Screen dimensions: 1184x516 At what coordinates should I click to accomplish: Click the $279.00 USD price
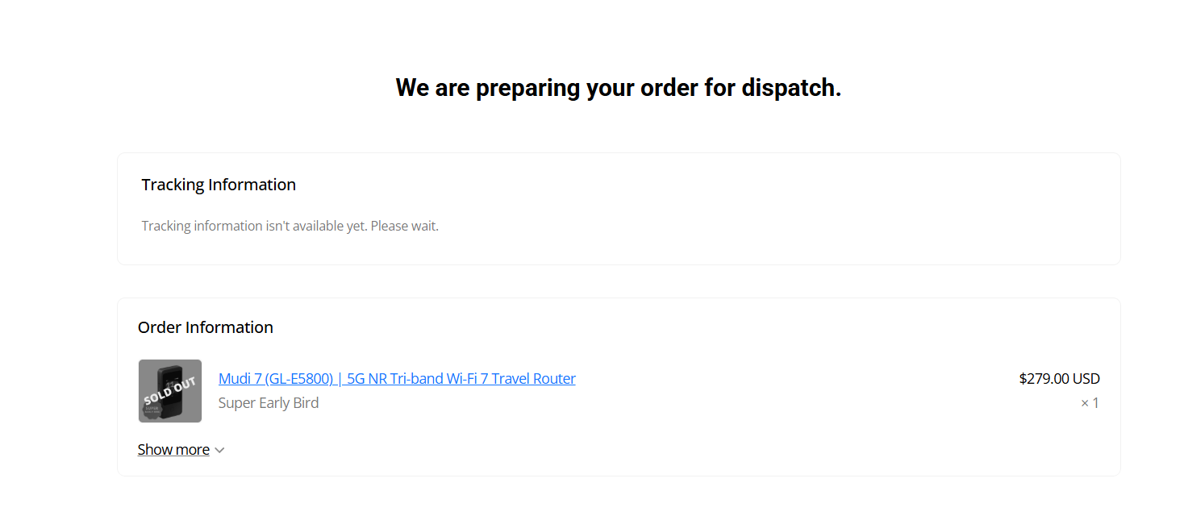1059,378
